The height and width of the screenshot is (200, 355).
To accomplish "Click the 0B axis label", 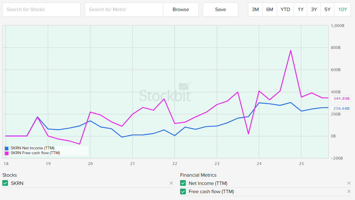I will (x=333, y=136).
